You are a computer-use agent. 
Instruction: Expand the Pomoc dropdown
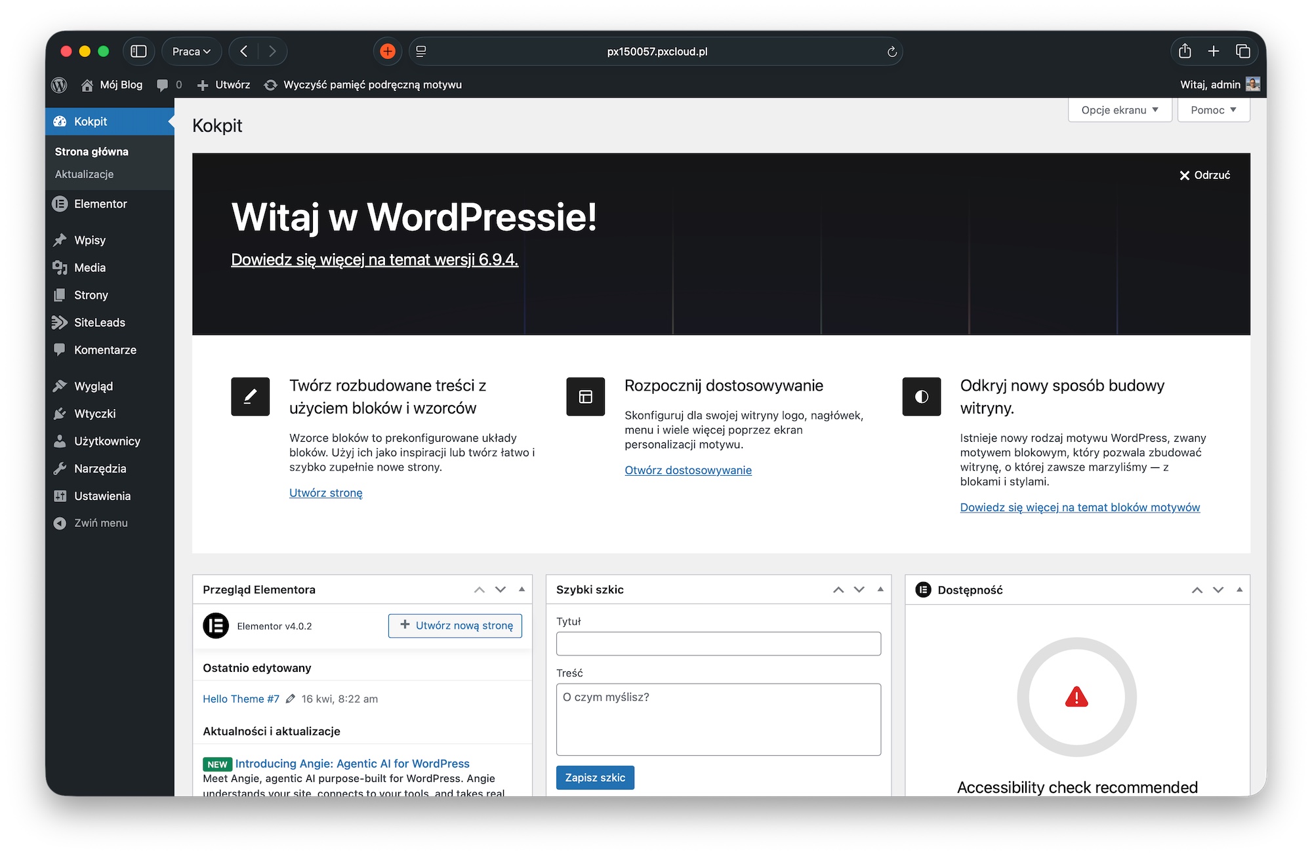click(1213, 110)
